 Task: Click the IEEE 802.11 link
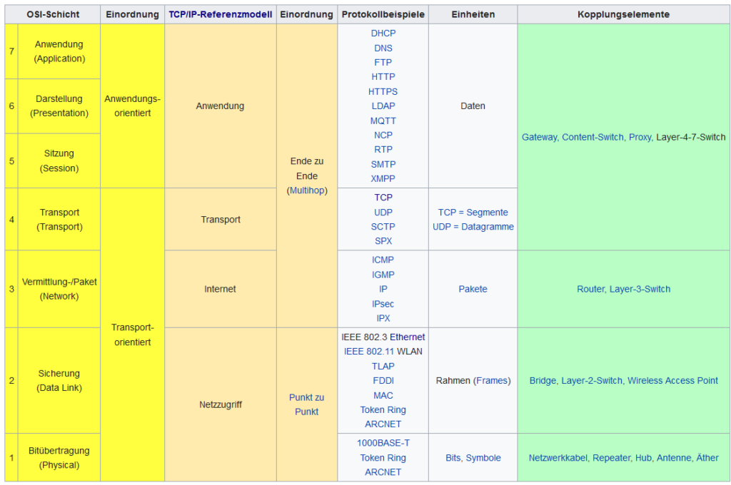pos(369,352)
